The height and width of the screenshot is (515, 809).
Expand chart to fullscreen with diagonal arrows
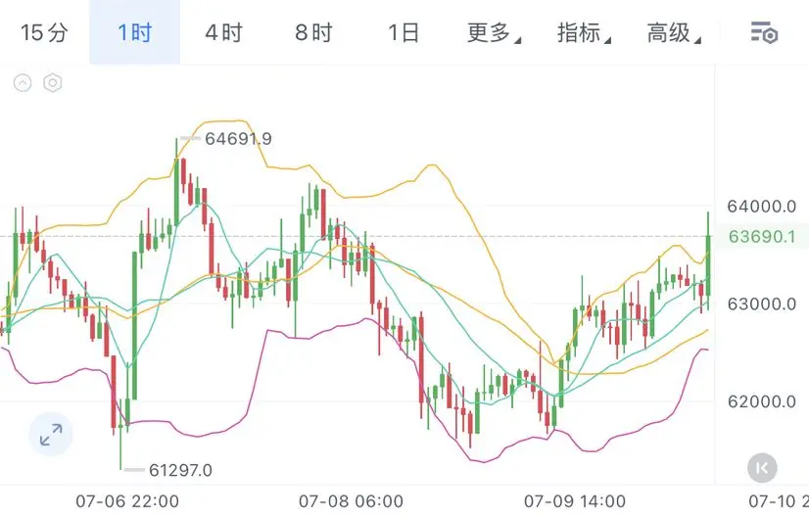tap(51, 435)
